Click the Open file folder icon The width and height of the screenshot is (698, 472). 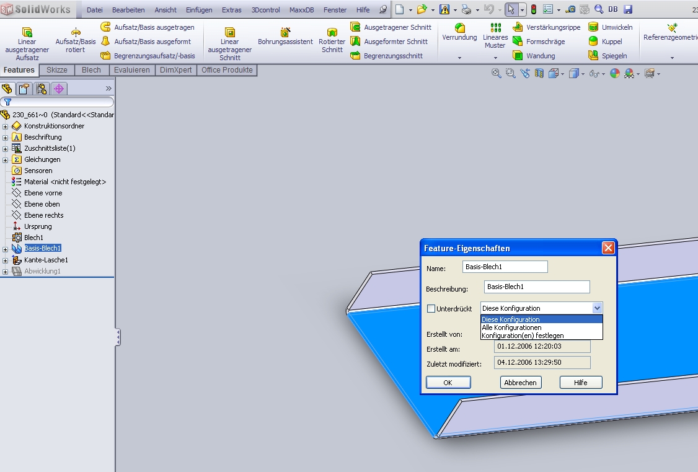pos(422,9)
